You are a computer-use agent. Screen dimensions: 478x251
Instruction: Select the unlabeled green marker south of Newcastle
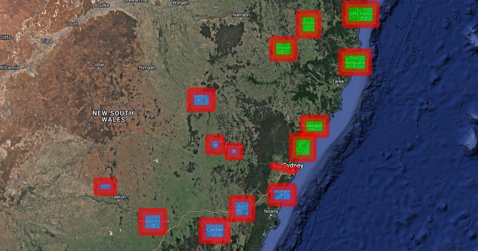tap(303, 147)
